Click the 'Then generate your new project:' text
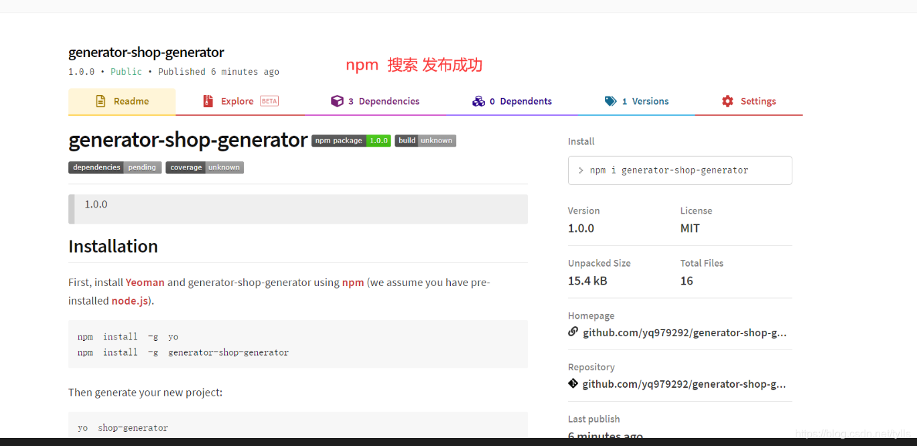This screenshot has width=917, height=446. [x=145, y=392]
